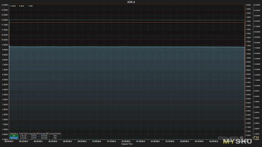Click the 1.450A current axis label
The image size is (262, 147).
pos(249,21)
